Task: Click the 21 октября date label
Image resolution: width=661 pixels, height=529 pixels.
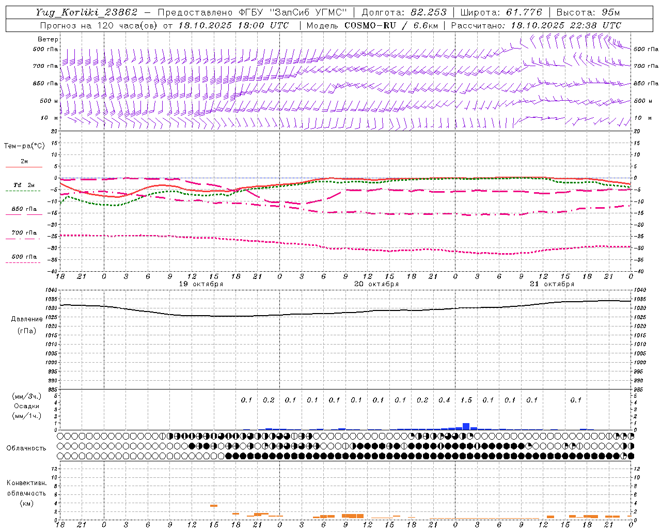Action: (552, 284)
